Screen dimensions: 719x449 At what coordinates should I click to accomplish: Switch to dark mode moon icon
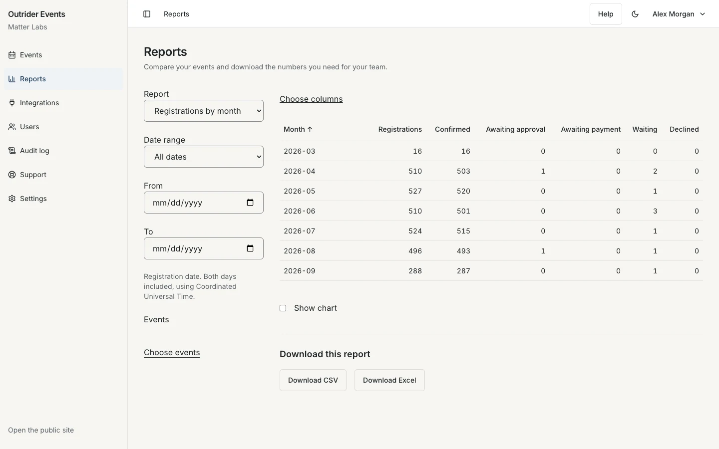[x=635, y=14]
